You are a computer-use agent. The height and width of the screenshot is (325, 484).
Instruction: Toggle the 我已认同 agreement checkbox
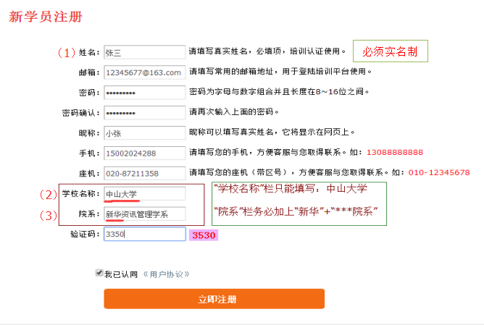99,273
